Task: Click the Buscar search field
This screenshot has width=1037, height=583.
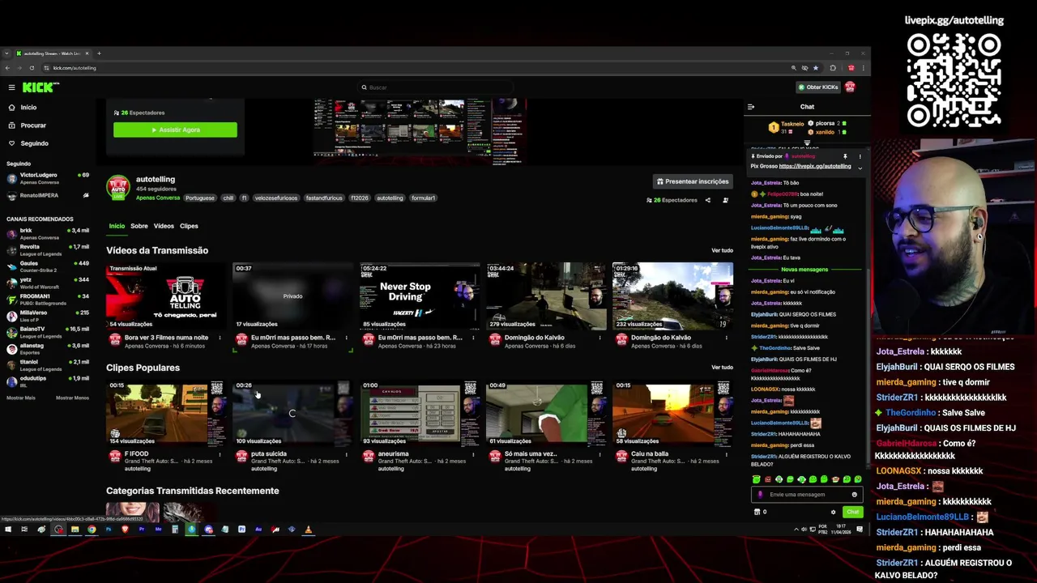Action: 437,87
